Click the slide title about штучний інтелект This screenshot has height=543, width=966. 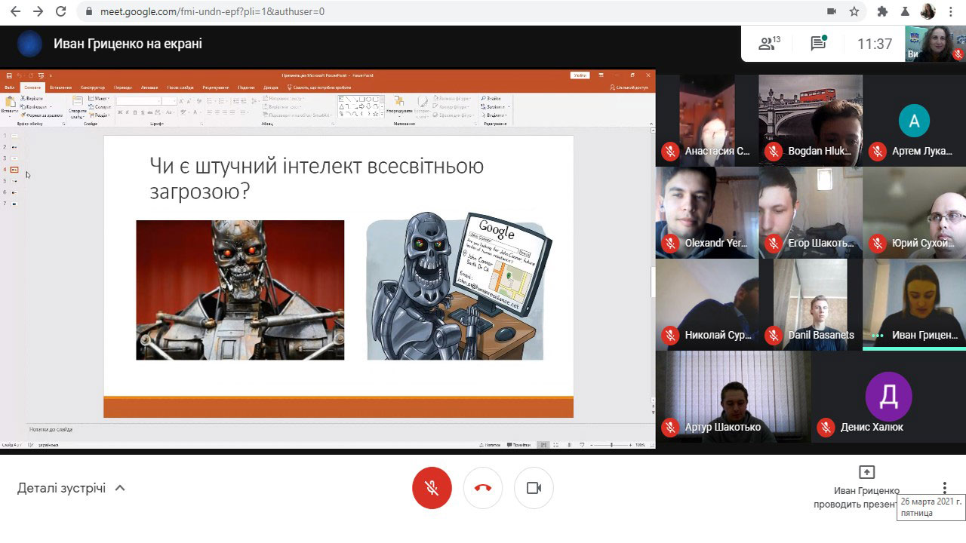pyautogui.click(x=317, y=178)
